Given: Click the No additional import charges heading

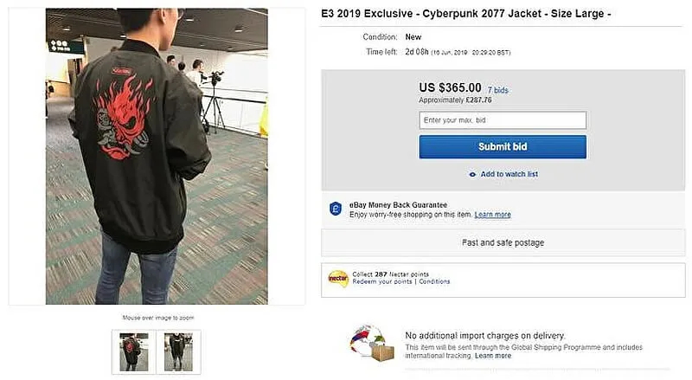Looking at the screenshot, I should point(484,335).
